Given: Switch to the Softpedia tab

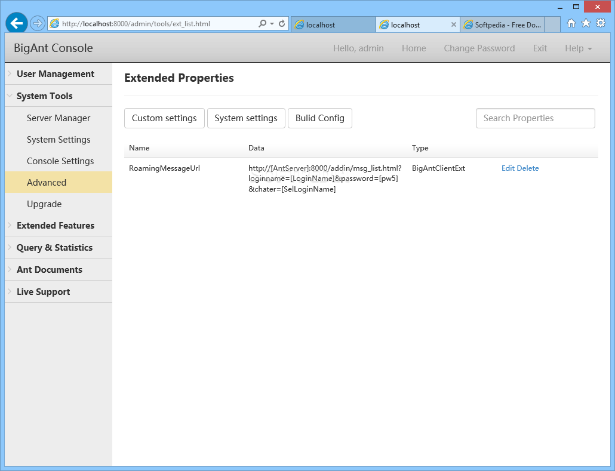Looking at the screenshot, I should [x=502, y=24].
